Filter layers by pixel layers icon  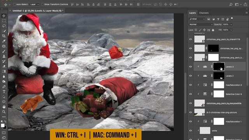click(209, 19)
